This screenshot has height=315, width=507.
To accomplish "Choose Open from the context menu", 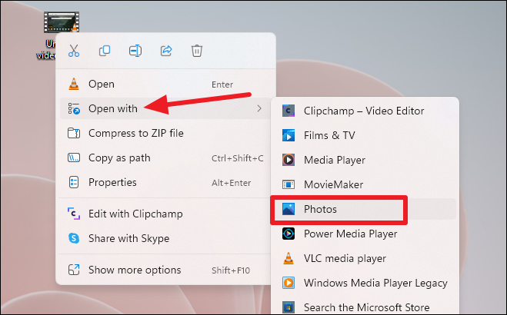I will click(165, 85).
